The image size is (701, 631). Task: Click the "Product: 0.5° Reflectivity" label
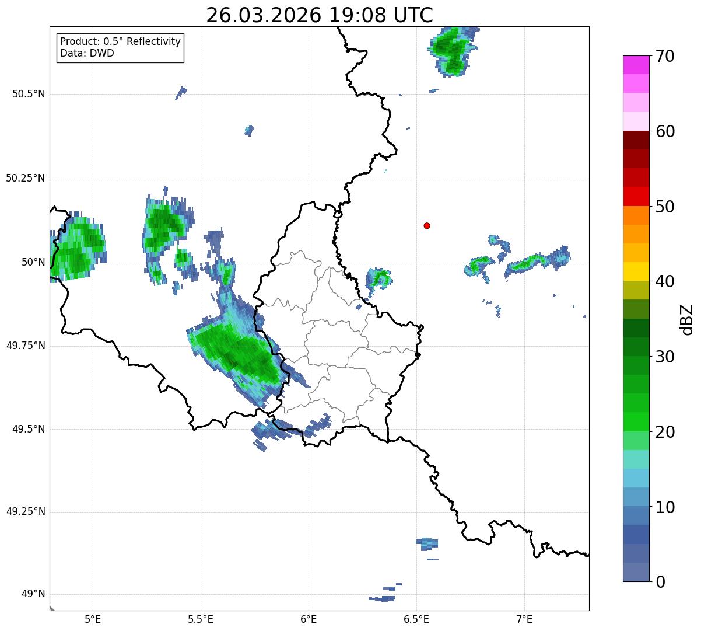tap(120, 42)
